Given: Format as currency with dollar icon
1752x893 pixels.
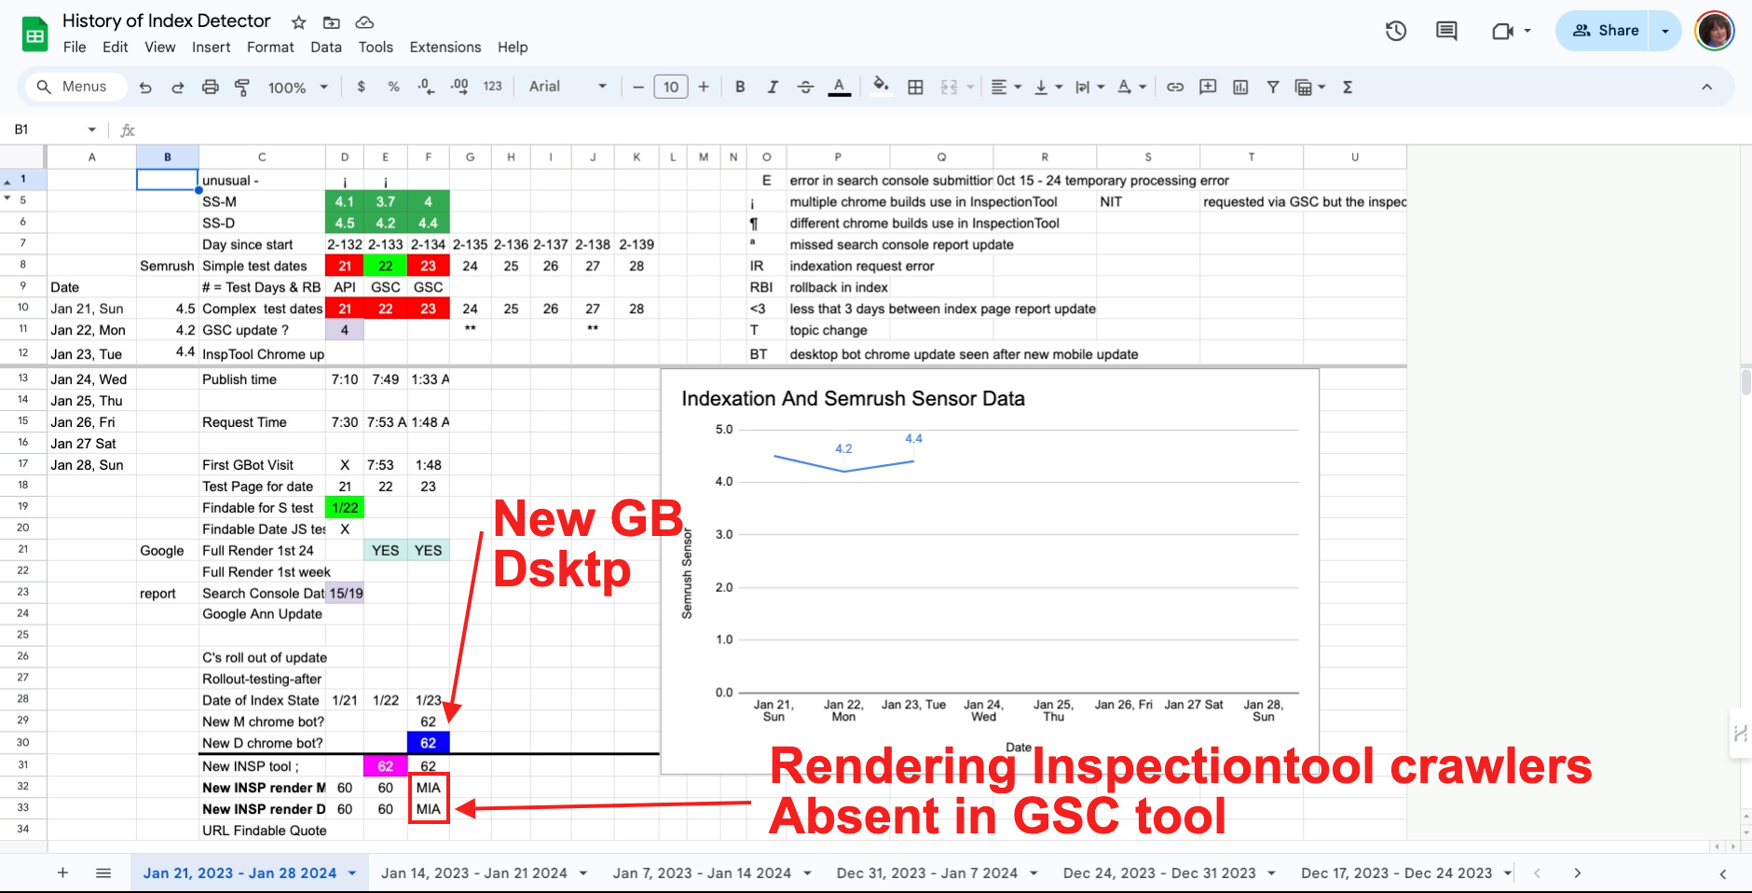Looking at the screenshot, I should 361,87.
